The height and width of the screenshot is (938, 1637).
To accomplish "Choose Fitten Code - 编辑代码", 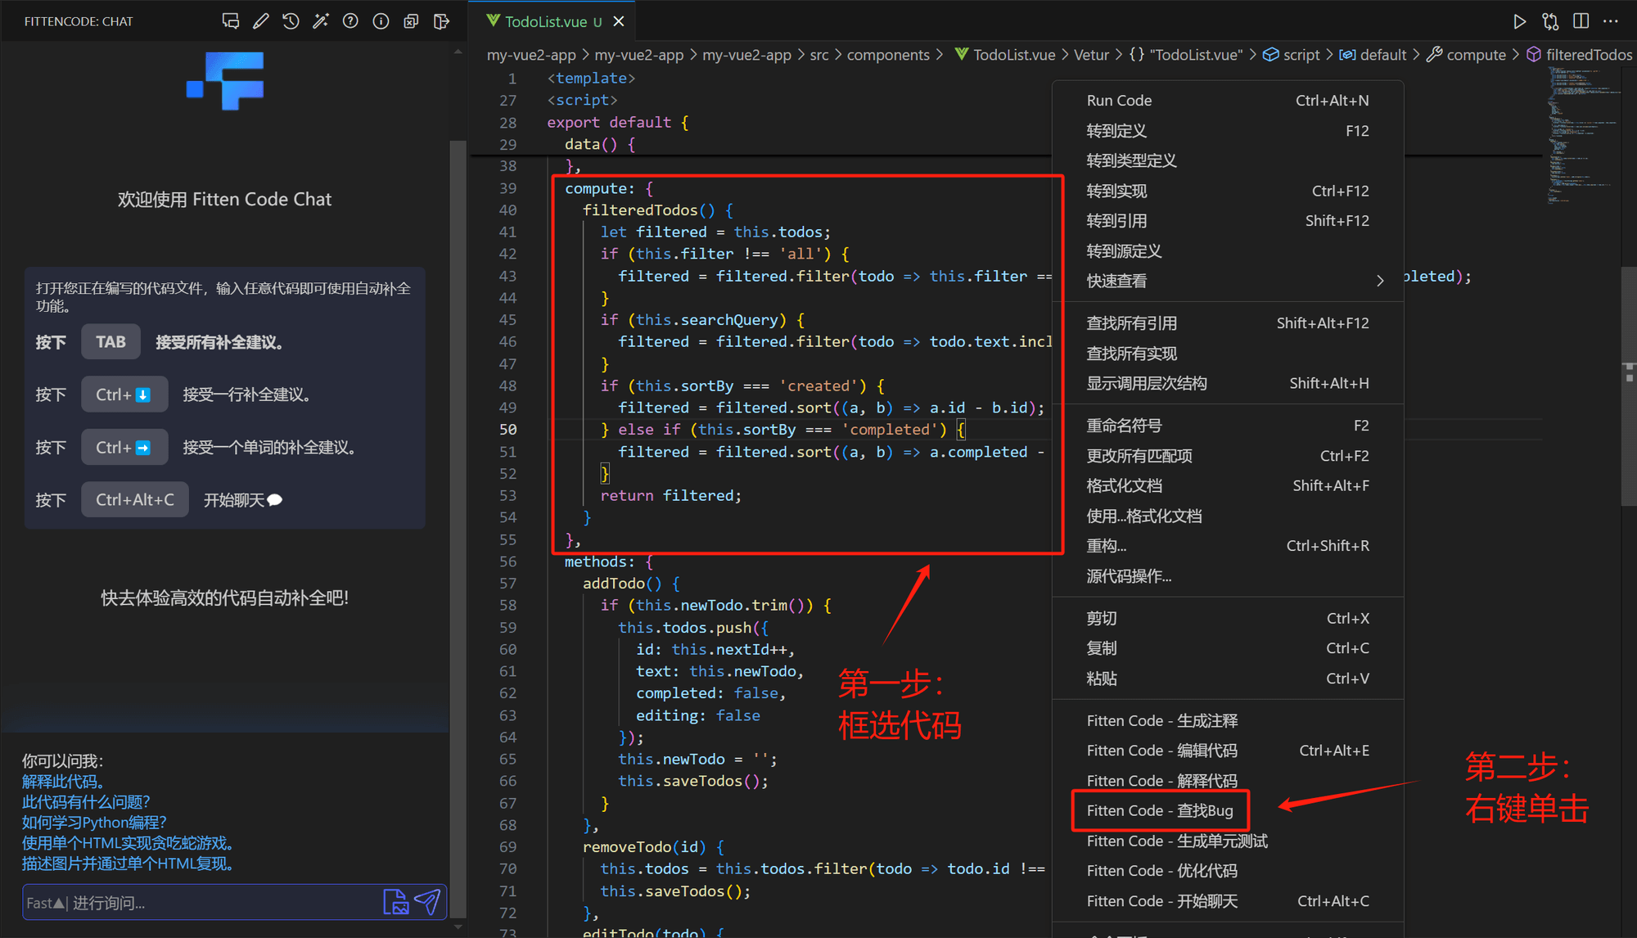I will click(1228, 751).
